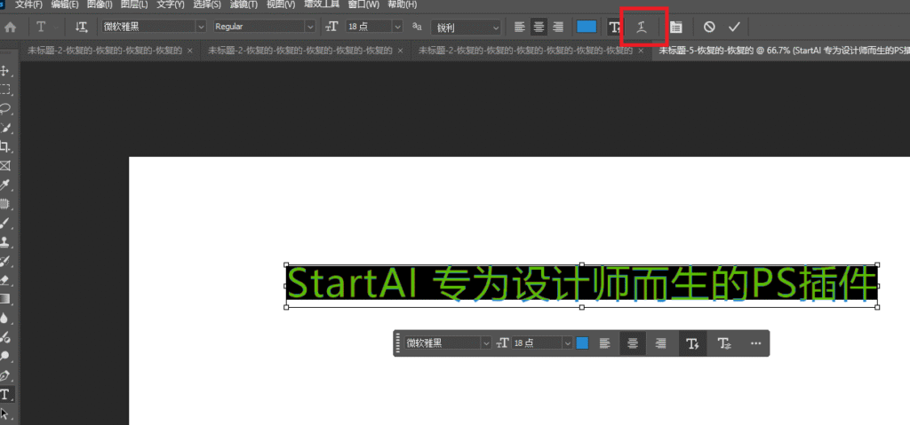Select the Gradient tool
The height and width of the screenshot is (425, 910).
tap(6, 299)
